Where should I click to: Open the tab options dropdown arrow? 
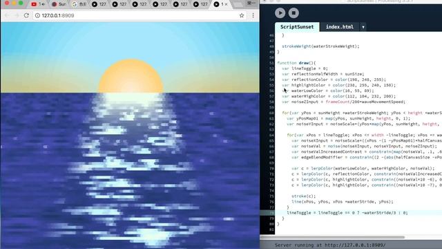[x=363, y=27]
